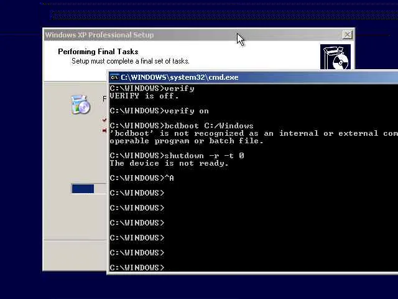Click the first "C:\WINDOWS>verify" command line
Viewport: 398px width, 299px height.
[x=152, y=88]
